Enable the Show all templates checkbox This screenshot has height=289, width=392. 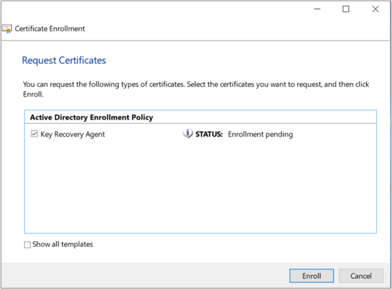(x=27, y=245)
